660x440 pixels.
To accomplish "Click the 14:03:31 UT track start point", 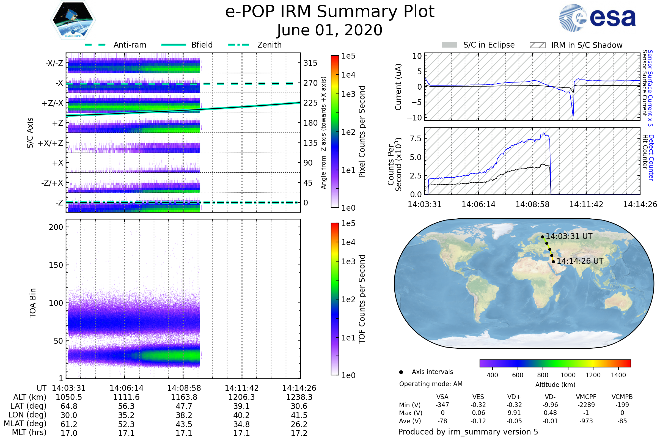I will click(x=542, y=237).
